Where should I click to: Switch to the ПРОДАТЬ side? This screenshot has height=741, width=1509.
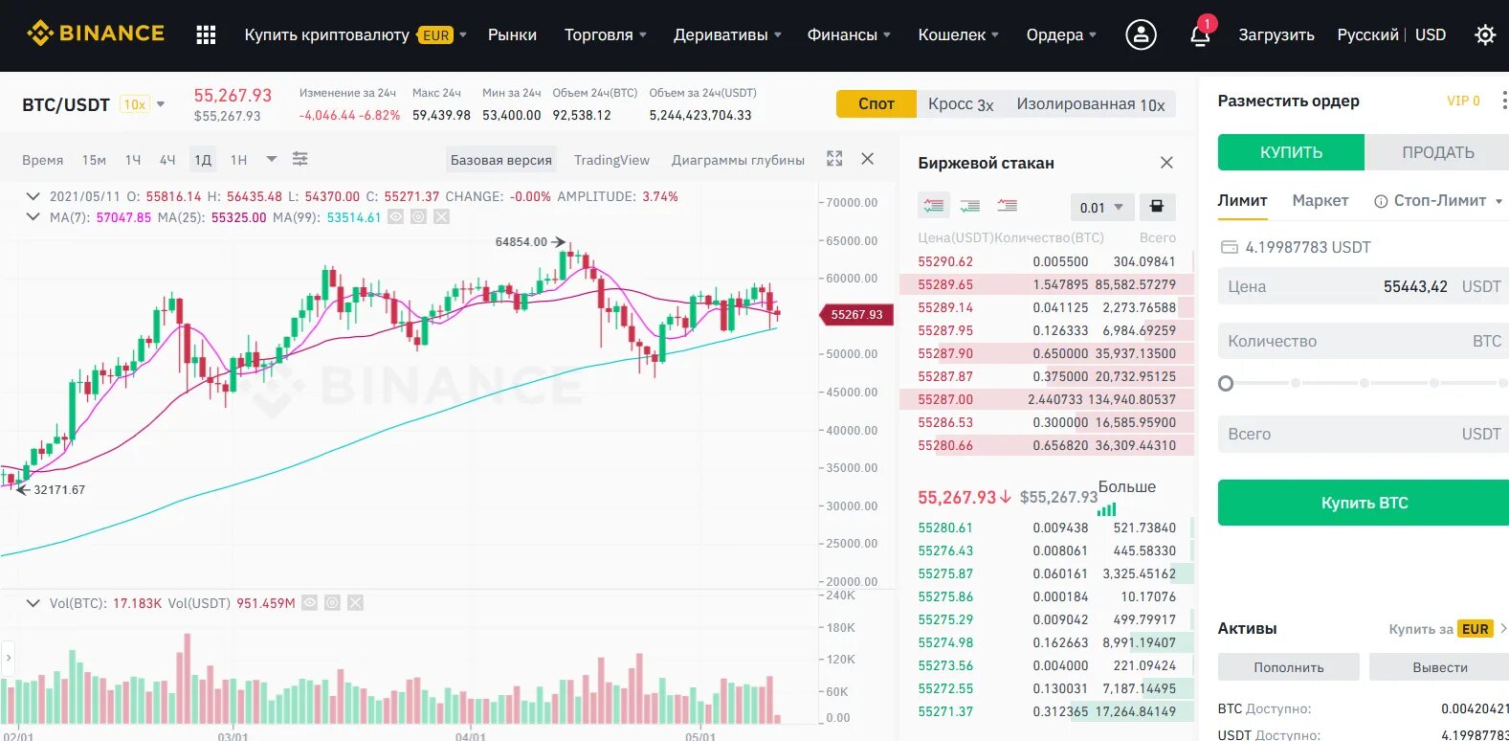pos(1437,152)
